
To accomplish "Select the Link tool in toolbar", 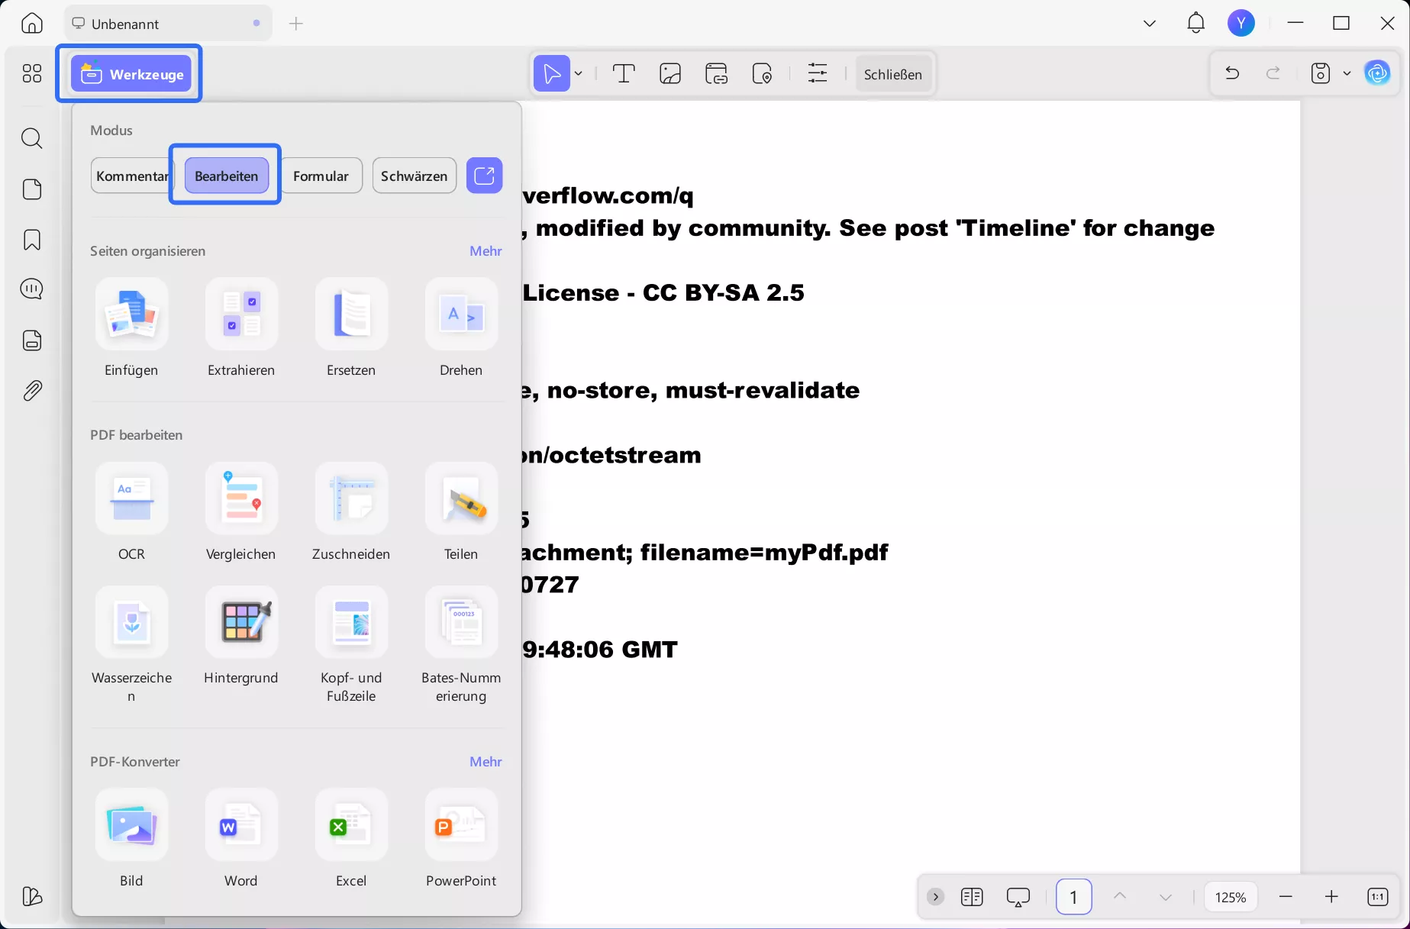I will pyautogui.click(x=716, y=74).
